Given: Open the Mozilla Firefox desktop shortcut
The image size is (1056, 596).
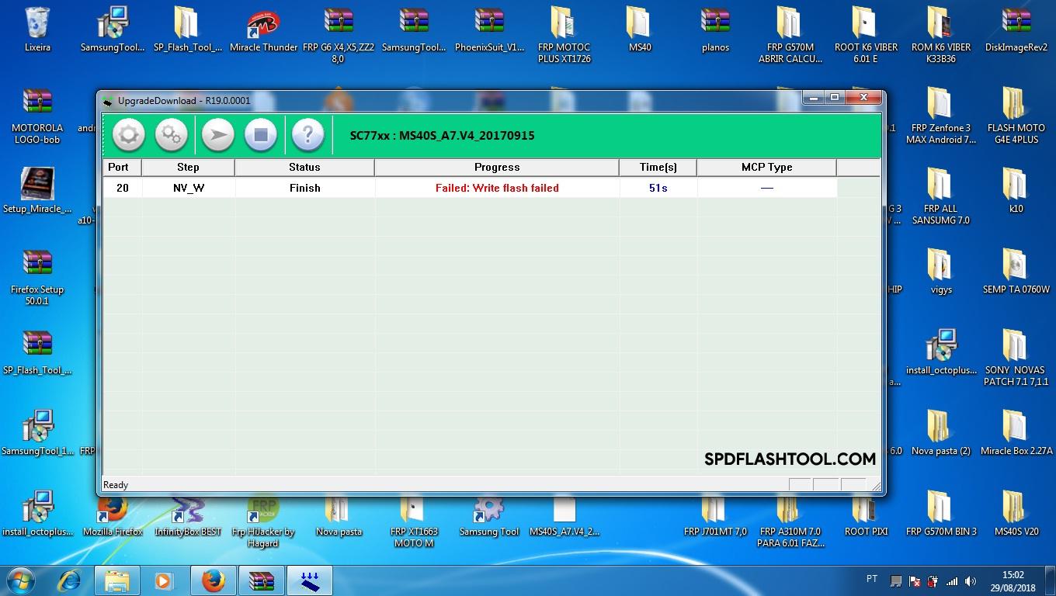Looking at the screenshot, I should 113,515.
